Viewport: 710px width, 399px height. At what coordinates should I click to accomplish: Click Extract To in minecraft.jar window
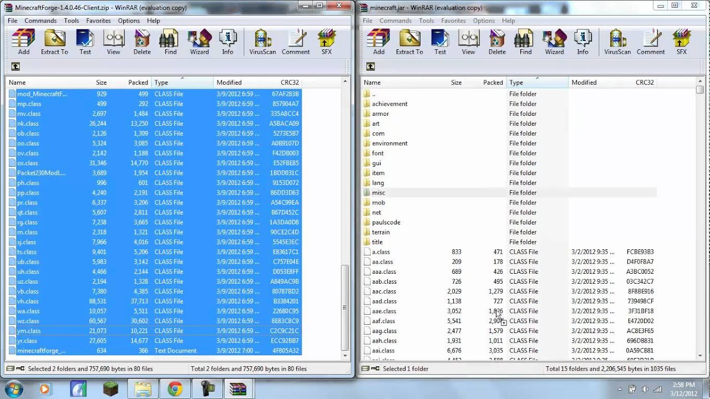pos(409,42)
